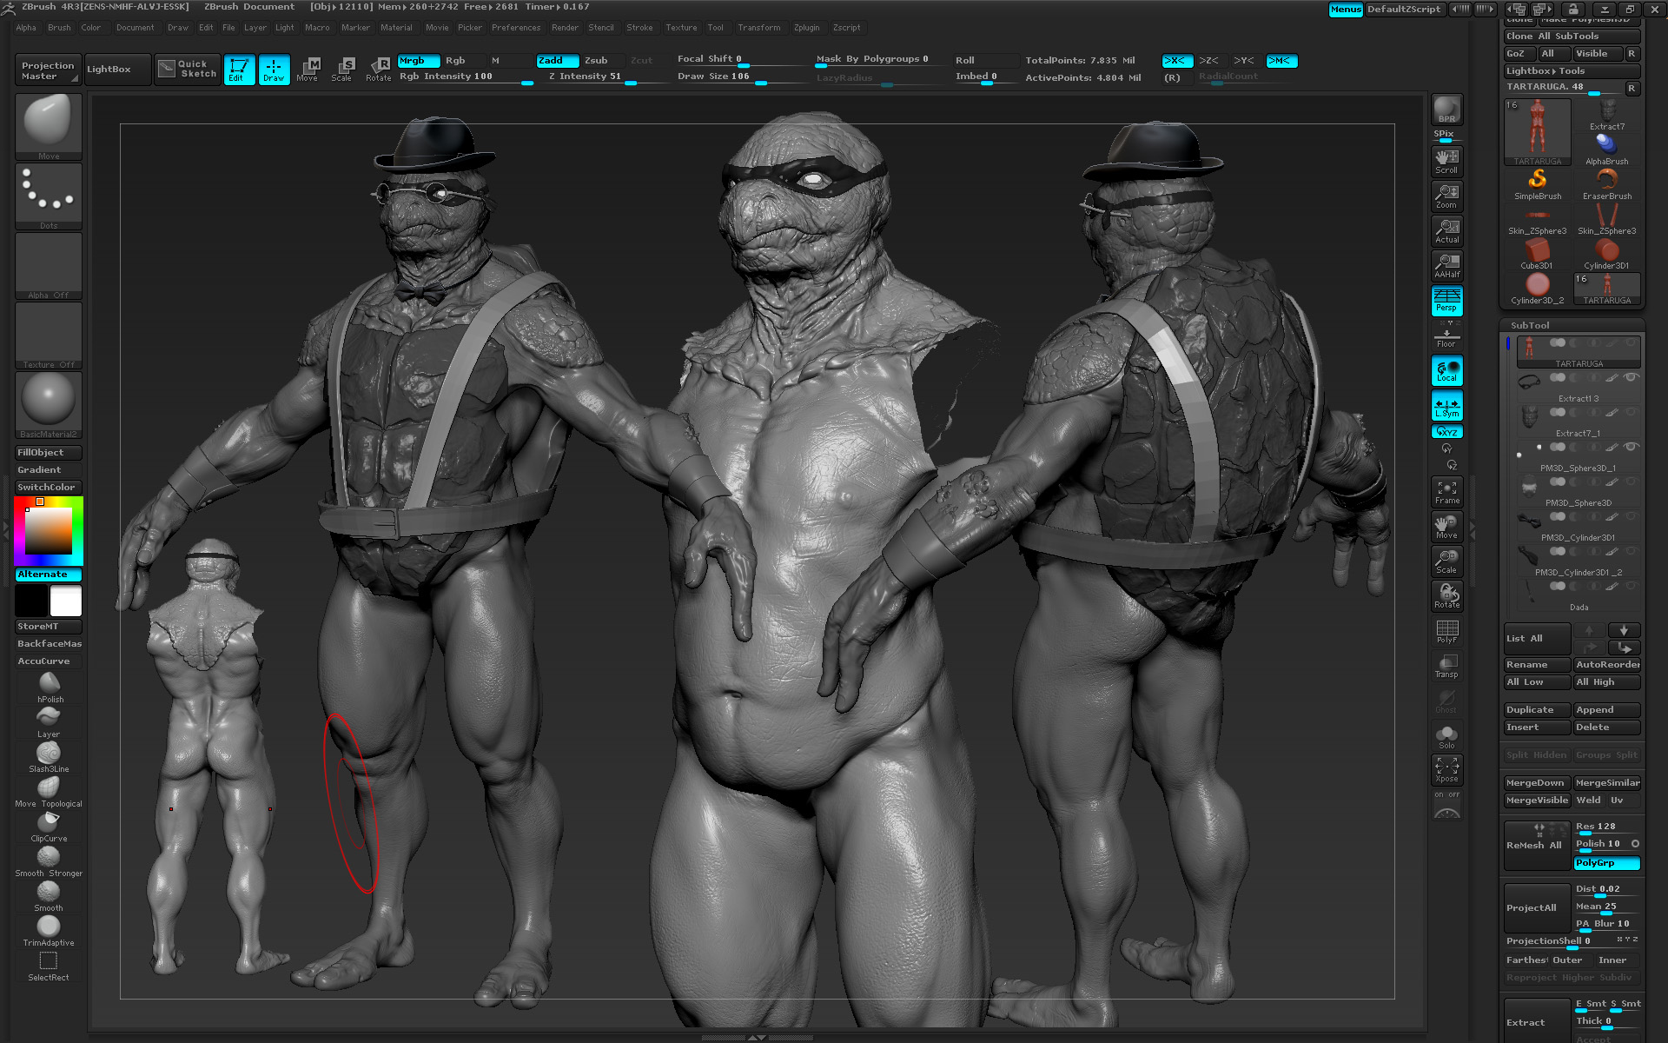The width and height of the screenshot is (1668, 1043).
Task: Click the FillObject button
Action: tap(49, 453)
